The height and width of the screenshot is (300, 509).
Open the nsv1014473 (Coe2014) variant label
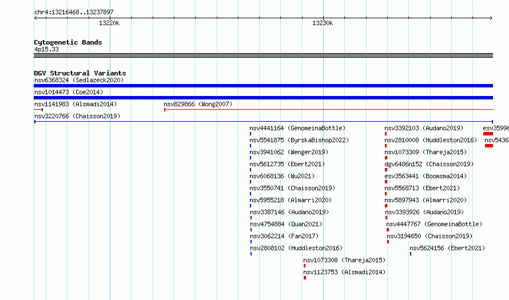coord(69,92)
